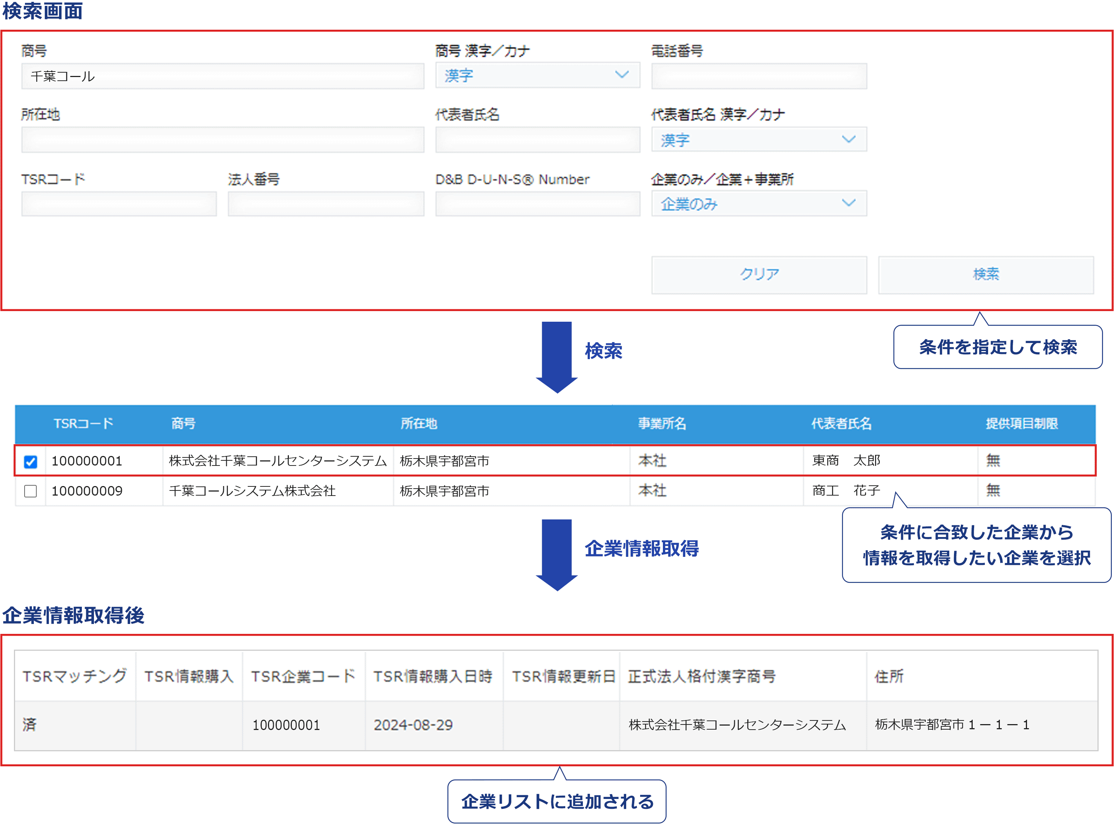The image size is (1114, 825).
Task: Click the D&B D-U-N-S Number input field
Action: point(537,204)
